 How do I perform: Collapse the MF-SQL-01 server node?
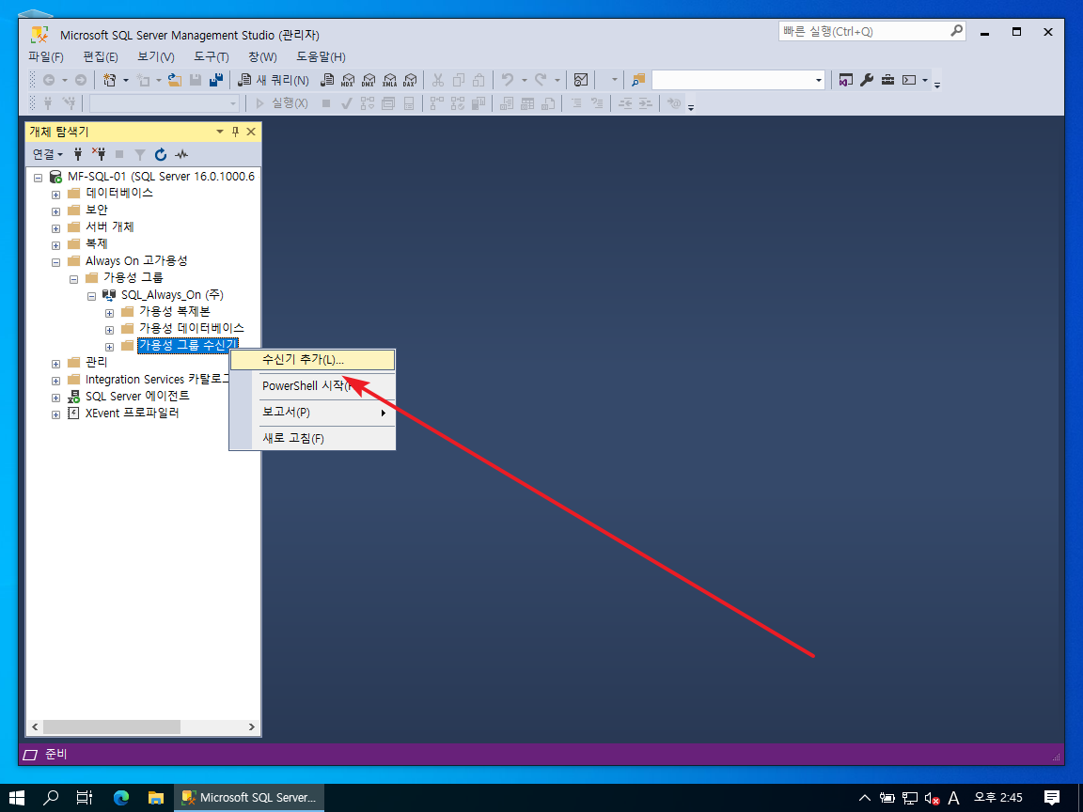click(x=38, y=178)
